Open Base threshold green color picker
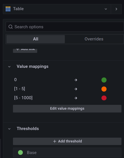 pos(20,152)
